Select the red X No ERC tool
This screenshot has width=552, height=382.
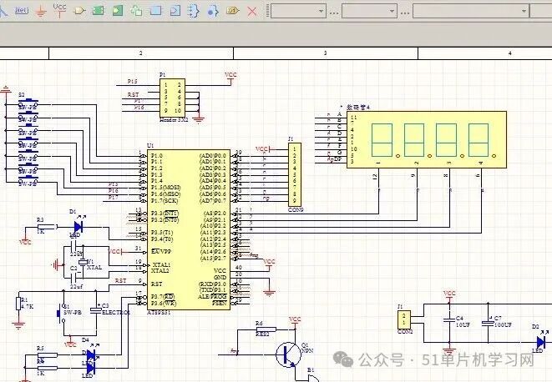[x=251, y=12]
